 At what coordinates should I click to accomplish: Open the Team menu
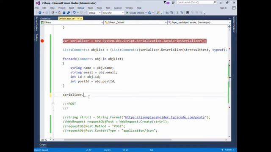pos(90,8)
